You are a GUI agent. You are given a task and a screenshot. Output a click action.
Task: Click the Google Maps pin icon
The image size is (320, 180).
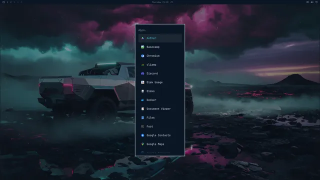142,144
